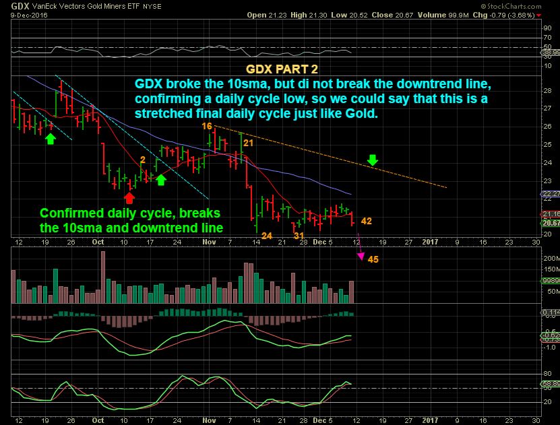Click the orange day count 42 label
Image resolution: width=560 pixels, height=425 pixels.
pos(367,221)
